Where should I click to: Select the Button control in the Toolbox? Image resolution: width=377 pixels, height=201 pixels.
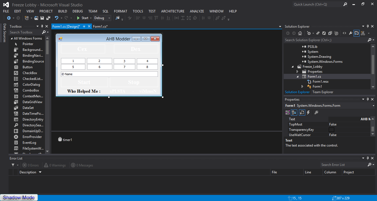[x=28, y=67]
